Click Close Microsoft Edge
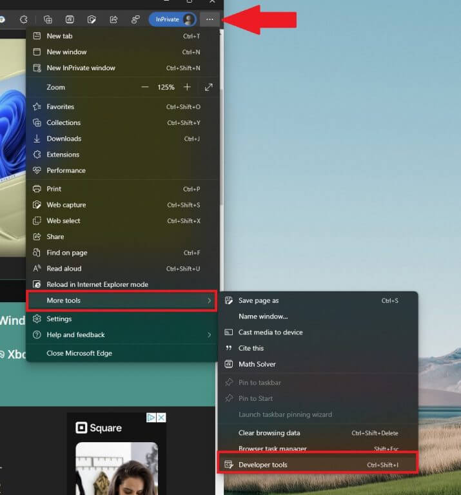461x495 pixels. [123, 353]
